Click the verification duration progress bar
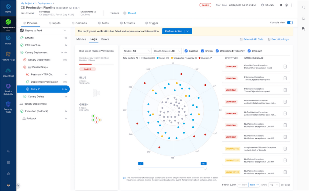The width and height of the screenshot is (309, 191). (x=96, y=64)
